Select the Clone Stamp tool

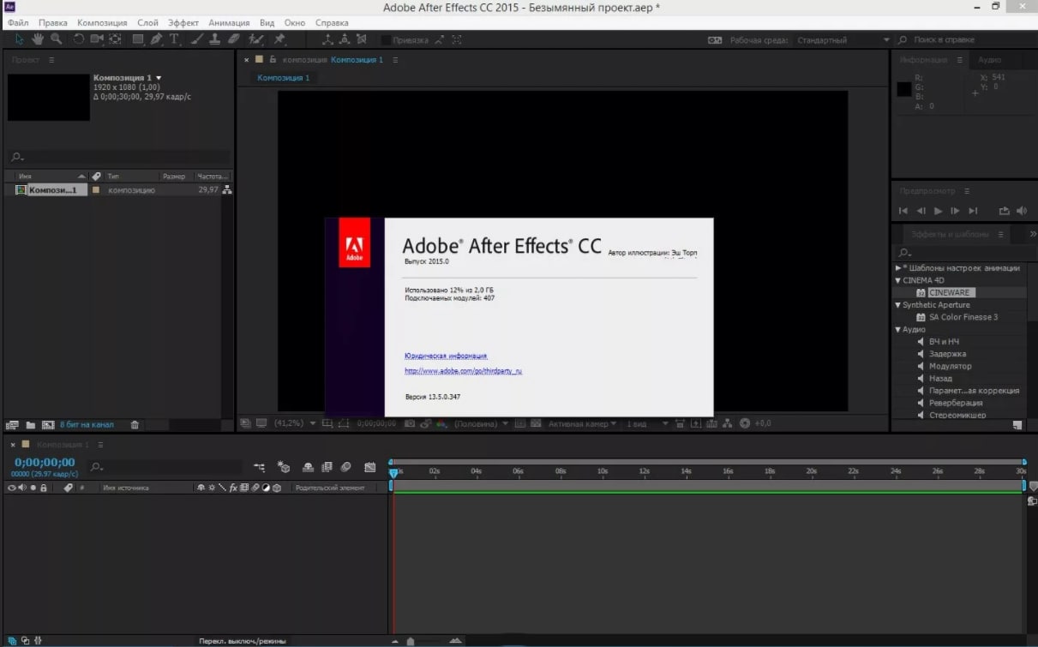[x=215, y=39]
